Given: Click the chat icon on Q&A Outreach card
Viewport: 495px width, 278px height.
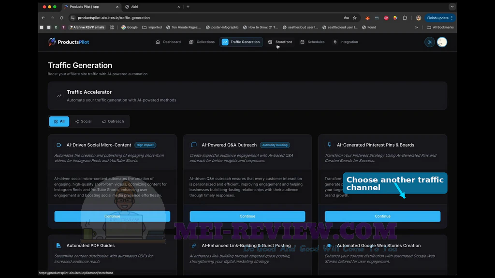Looking at the screenshot, I should (194, 145).
